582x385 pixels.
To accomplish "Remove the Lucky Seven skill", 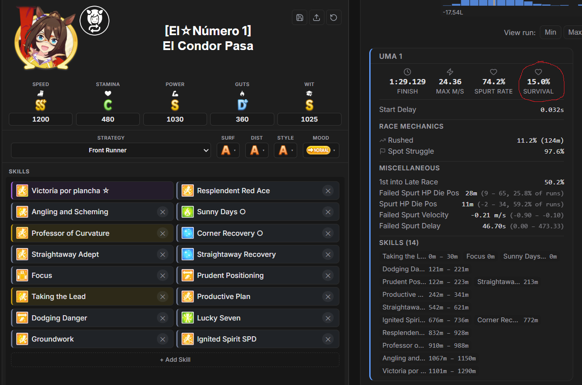I will pyautogui.click(x=327, y=318).
